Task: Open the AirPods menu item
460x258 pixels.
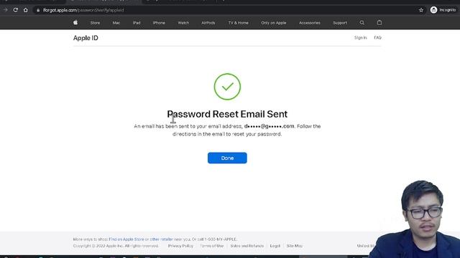Action: pos(208,23)
